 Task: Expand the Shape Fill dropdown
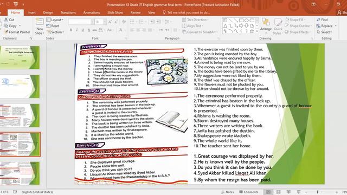coord(295,19)
